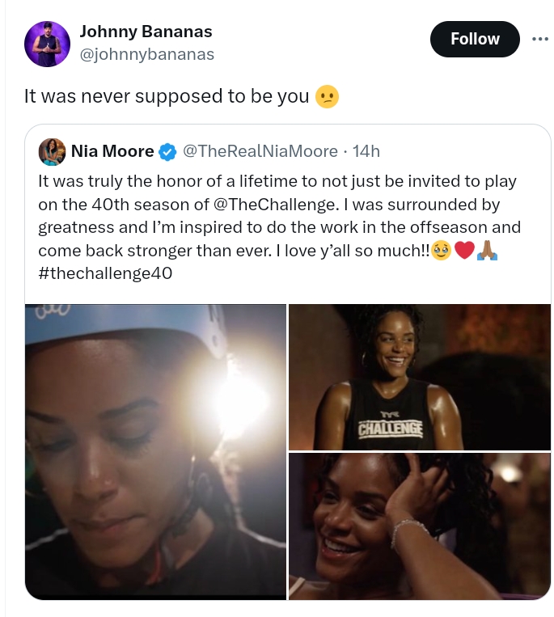This screenshot has width=554, height=617.
Task: Open the @TheRealNiaMoore handle
Action: 260,151
